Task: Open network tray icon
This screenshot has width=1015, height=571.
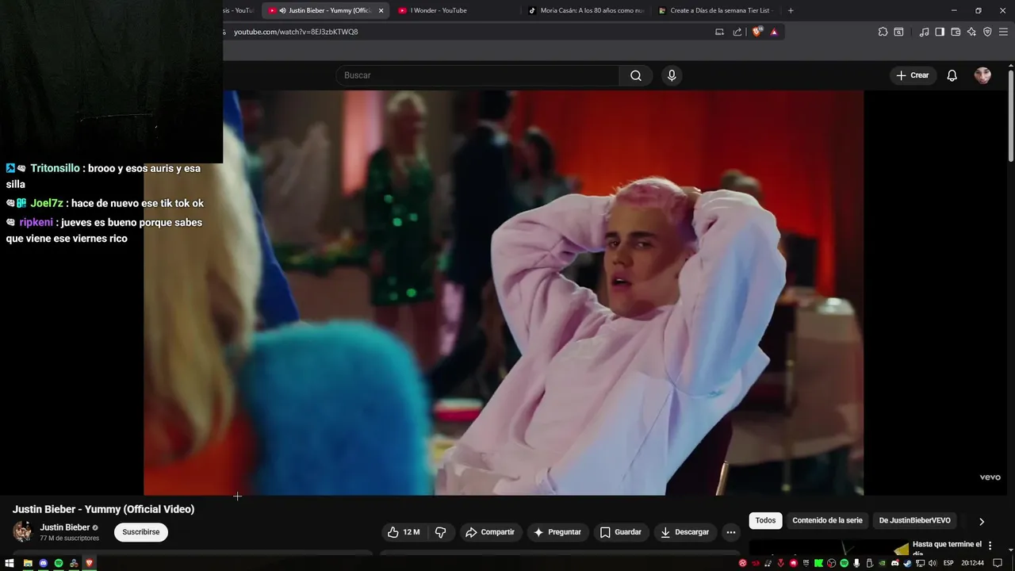Action: 920,563
